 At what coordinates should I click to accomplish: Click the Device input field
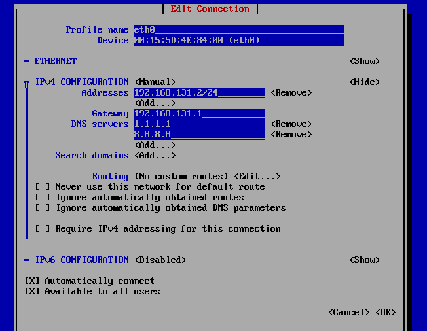[238, 40]
